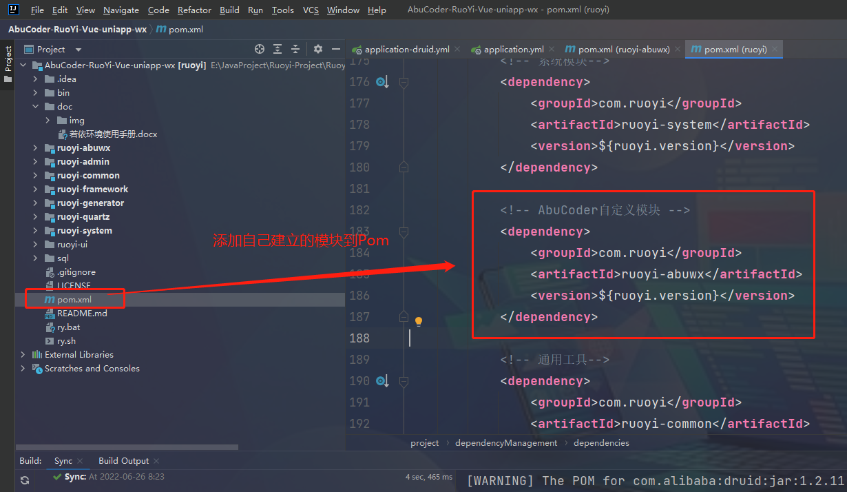Image resolution: width=847 pixels, height=492 pixels.
Task: Switch to Build Output tab
Action: click(123, 461)
